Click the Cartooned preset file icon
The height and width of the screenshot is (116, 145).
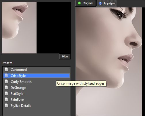pos(7,69)
